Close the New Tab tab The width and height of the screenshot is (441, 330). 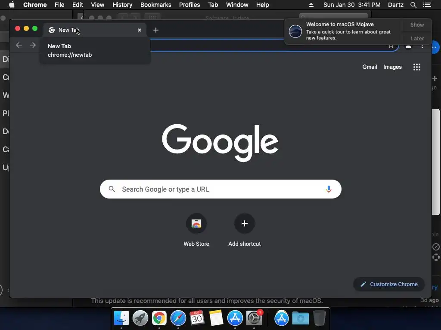pyautogui.click(x=140, y=30)
